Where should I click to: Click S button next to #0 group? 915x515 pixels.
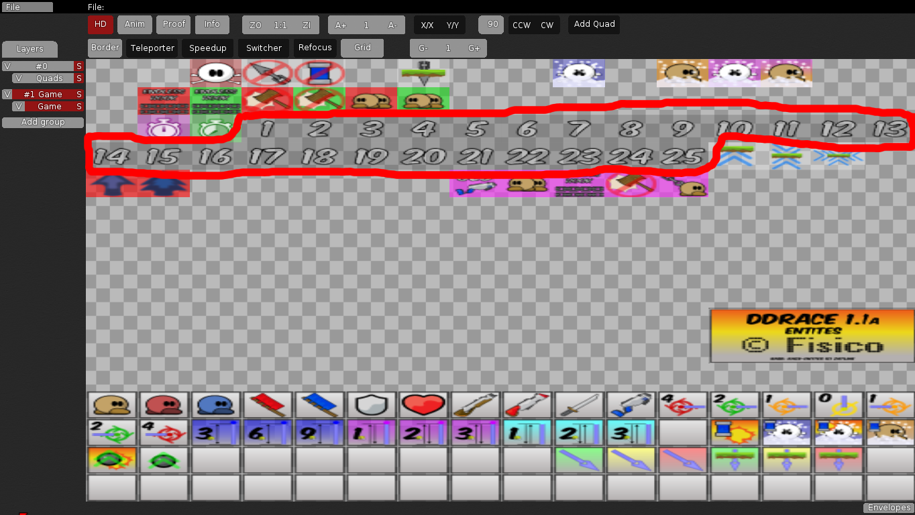click(78, 66)
